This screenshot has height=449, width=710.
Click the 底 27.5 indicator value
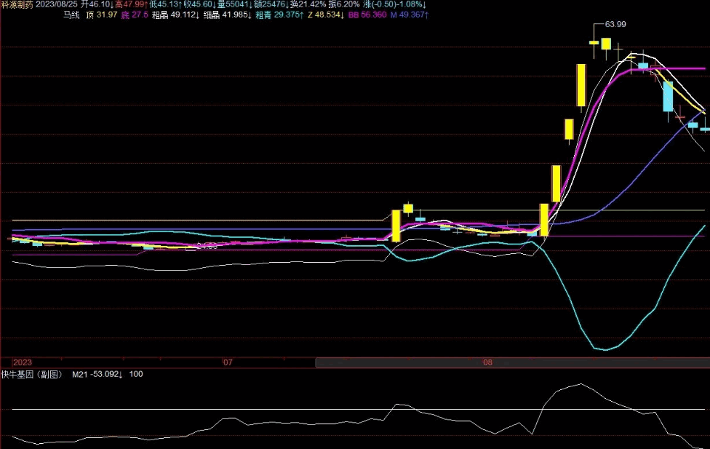[135, 15]
